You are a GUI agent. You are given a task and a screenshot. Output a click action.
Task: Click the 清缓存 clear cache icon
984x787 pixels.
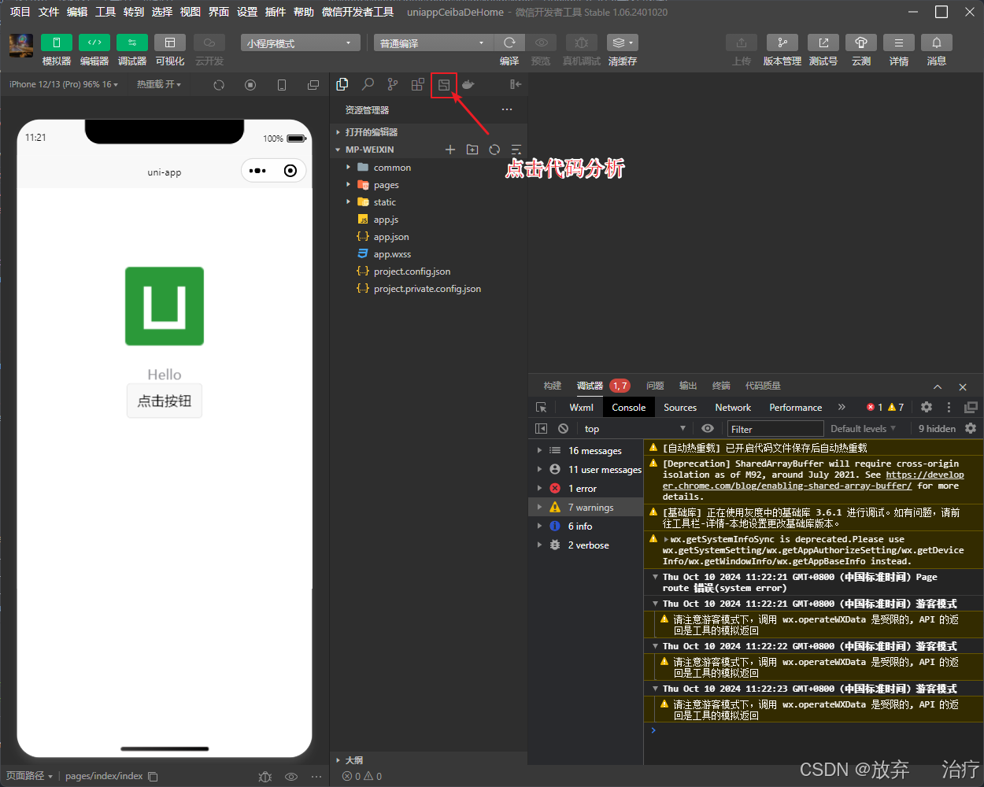pyautogui.click(x=623, y=42)
